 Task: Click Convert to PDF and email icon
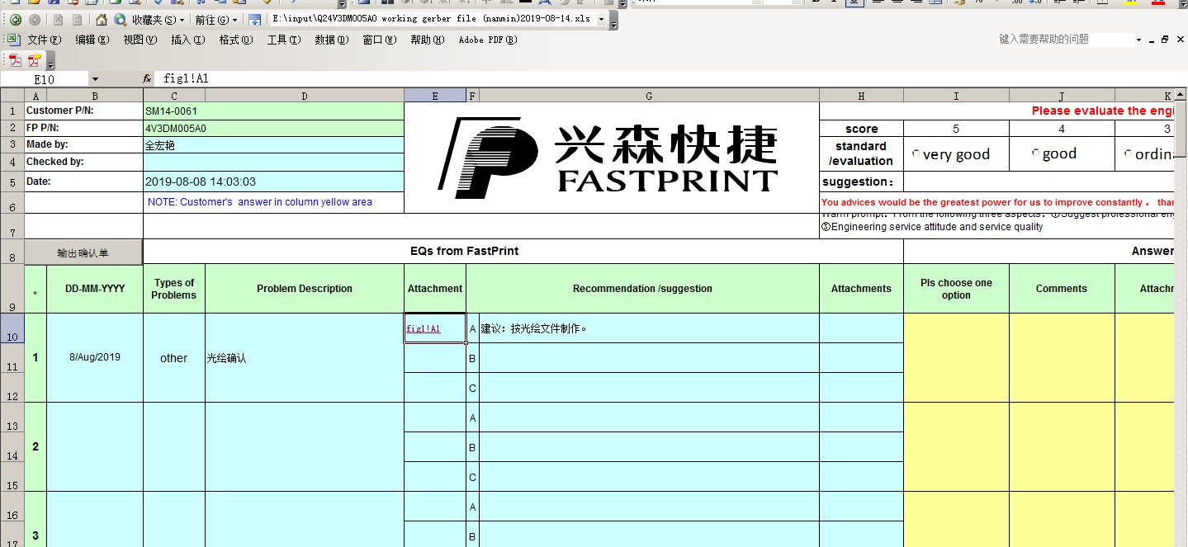click(x=35, y=59)
